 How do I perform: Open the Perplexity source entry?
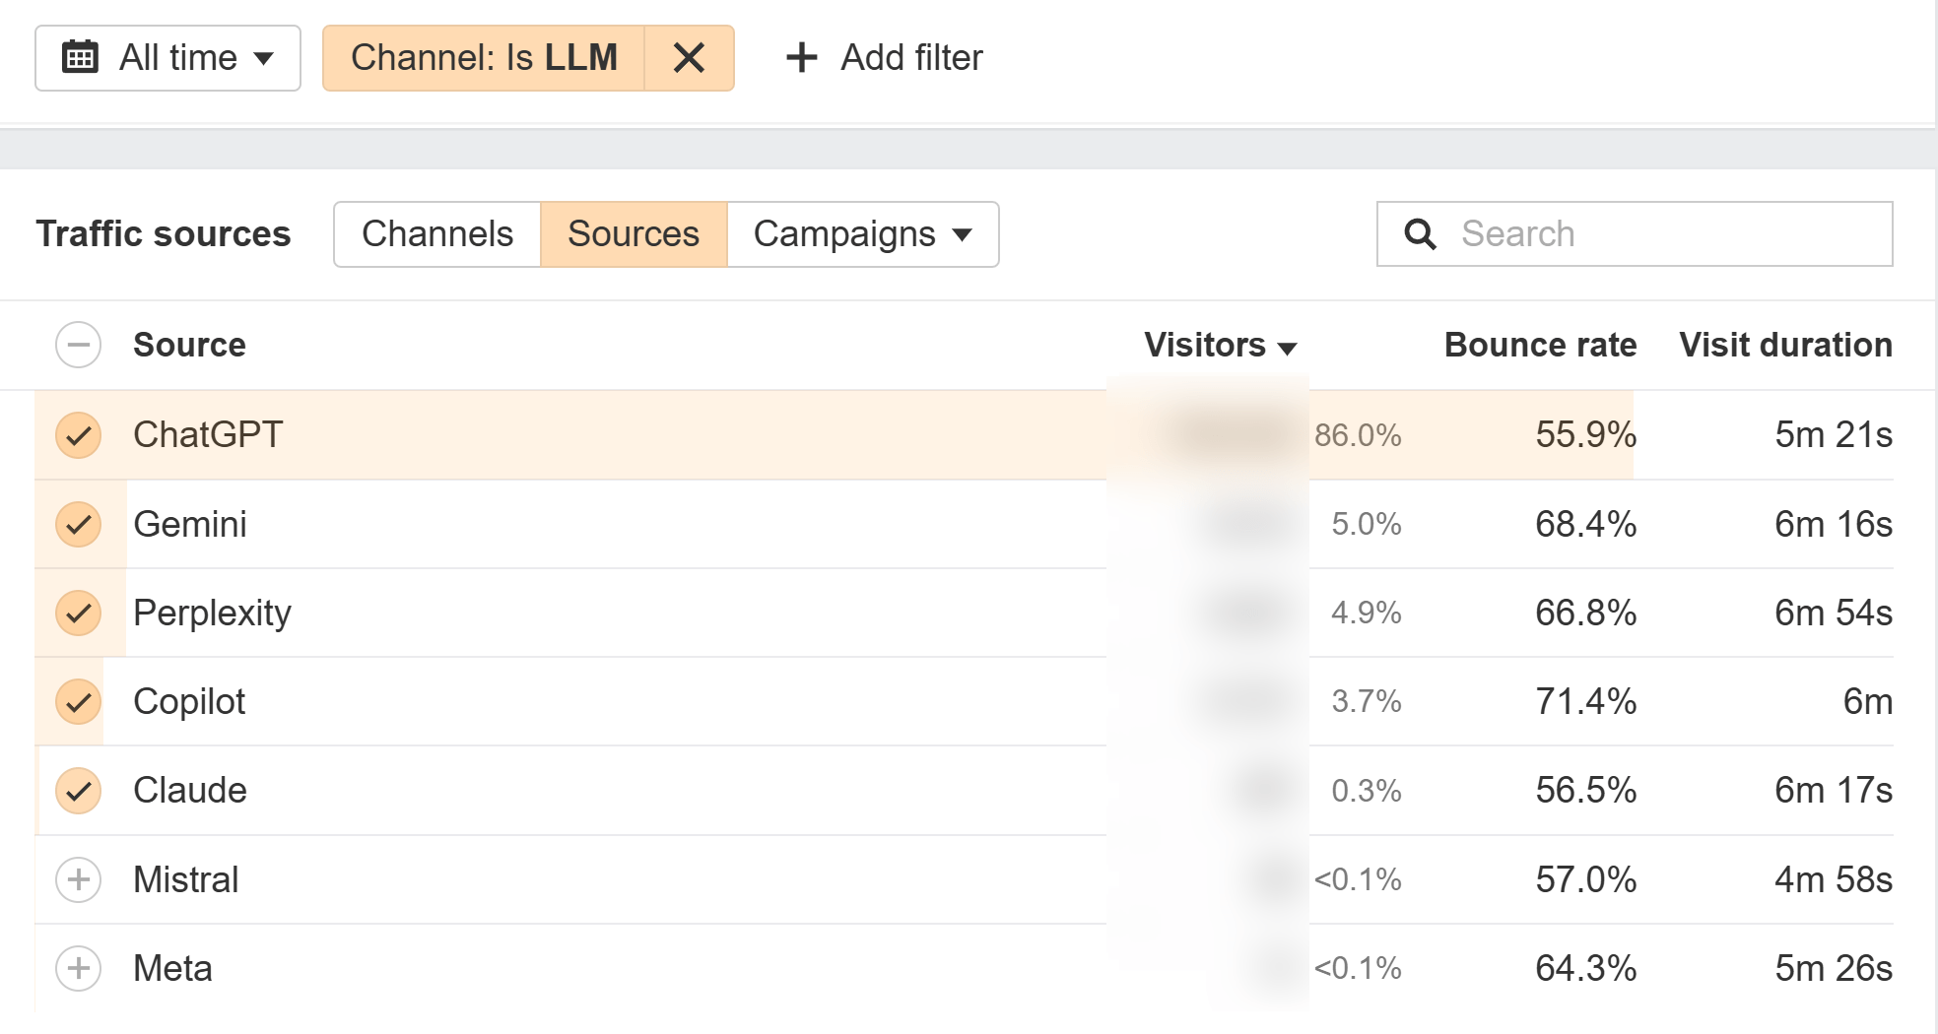pos(212,613)
